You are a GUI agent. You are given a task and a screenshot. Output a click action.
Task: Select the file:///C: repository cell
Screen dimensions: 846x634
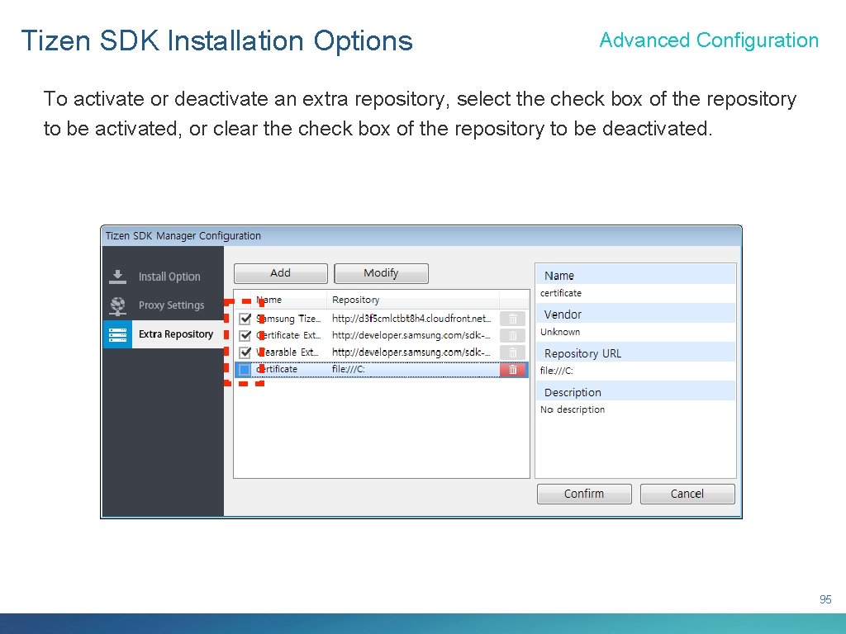(348, 369)
